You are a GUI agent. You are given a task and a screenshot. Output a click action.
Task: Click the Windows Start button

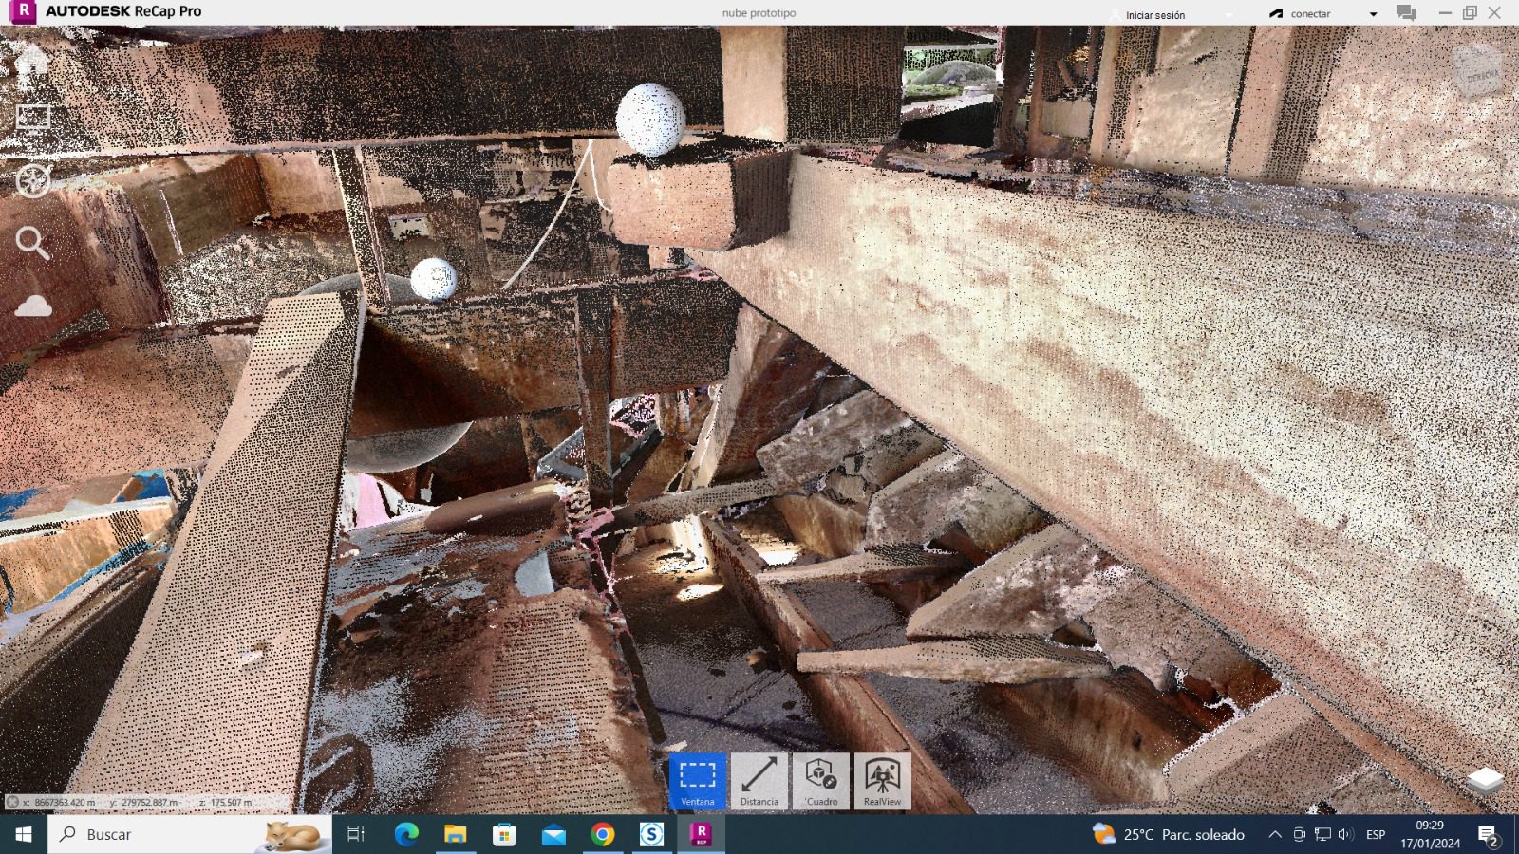point(24,835)
